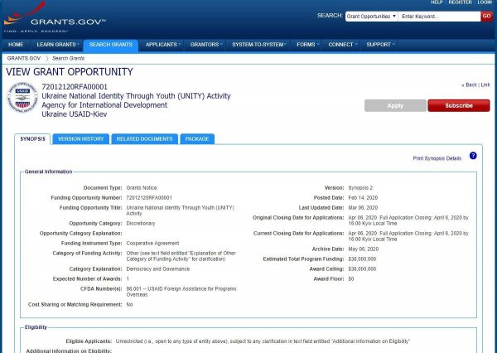Click the Register link in header
Viewport: 497px width, 353px height.
point(459,3)
